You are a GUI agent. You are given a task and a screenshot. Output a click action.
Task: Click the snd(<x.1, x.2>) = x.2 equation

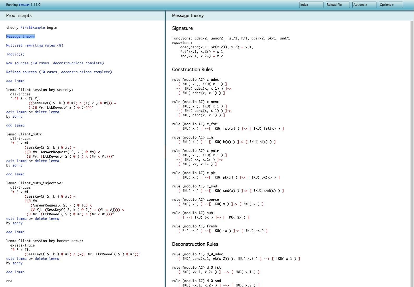tap(202, 56)
